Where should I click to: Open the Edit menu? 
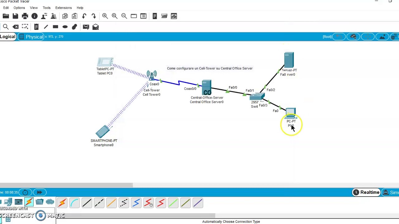point(6,8)
